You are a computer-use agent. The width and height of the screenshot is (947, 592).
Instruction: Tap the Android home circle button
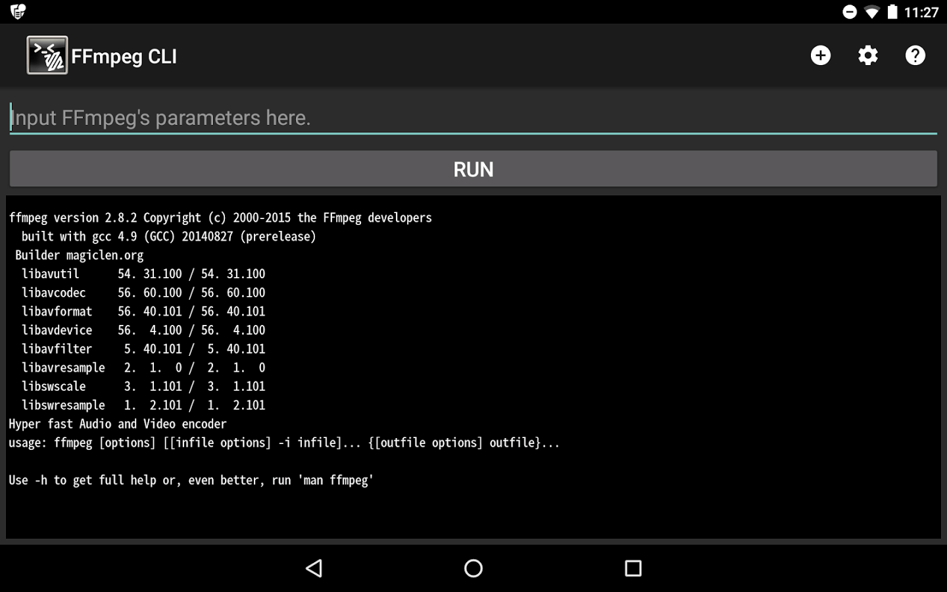tap(473, 568)
